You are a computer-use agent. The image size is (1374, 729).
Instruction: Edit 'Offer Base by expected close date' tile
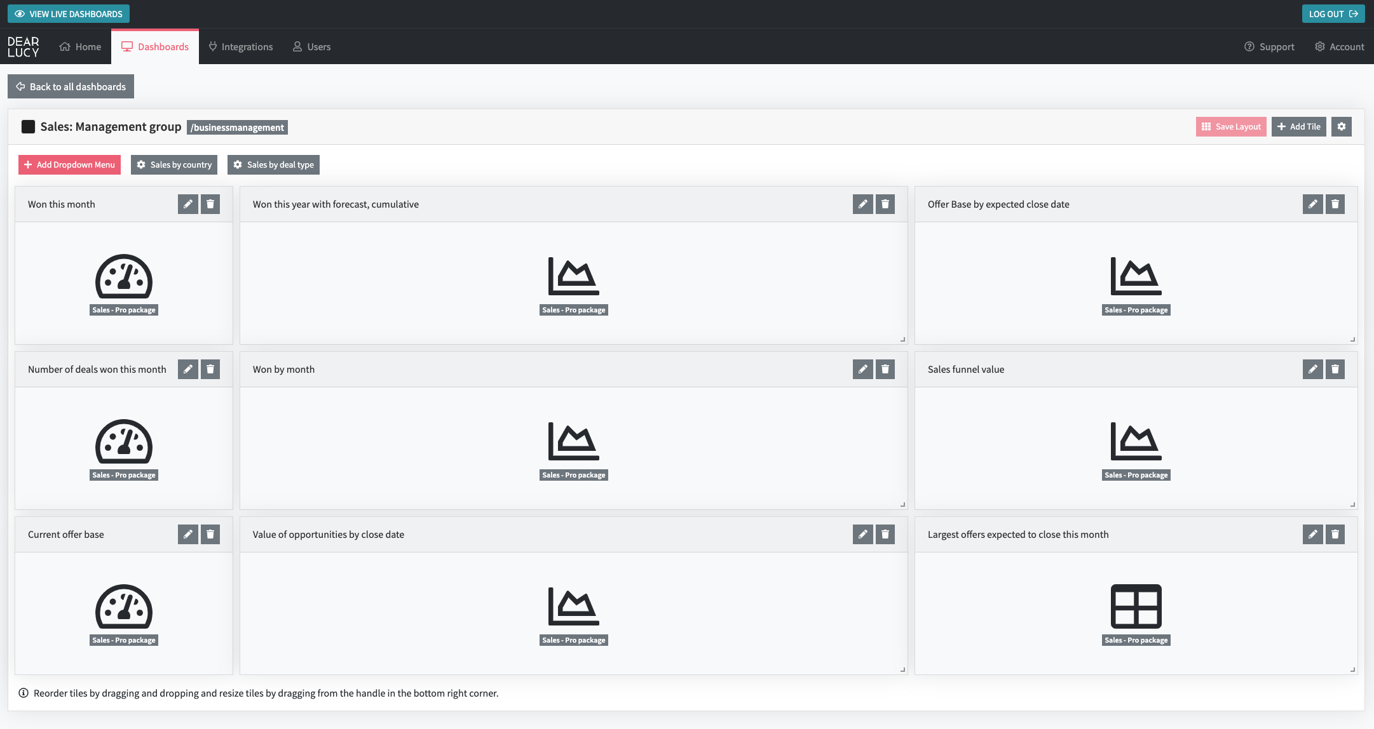click(1313, 204)
